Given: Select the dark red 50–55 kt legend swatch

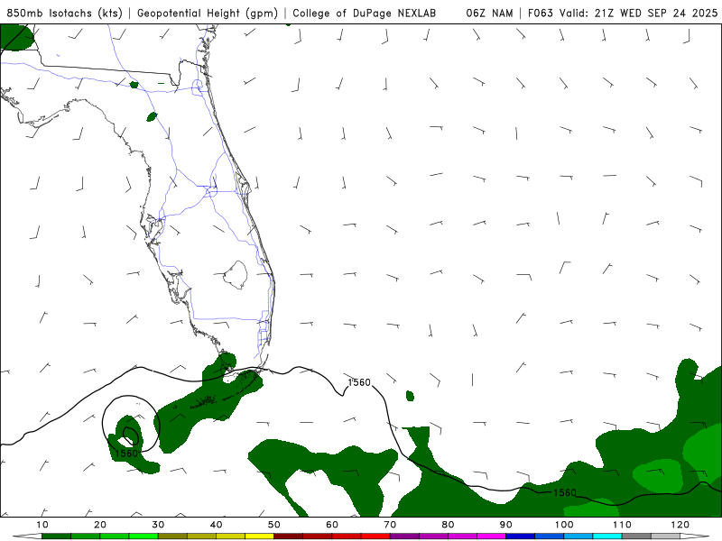Looking at the screenshot, I should (288, 536).
